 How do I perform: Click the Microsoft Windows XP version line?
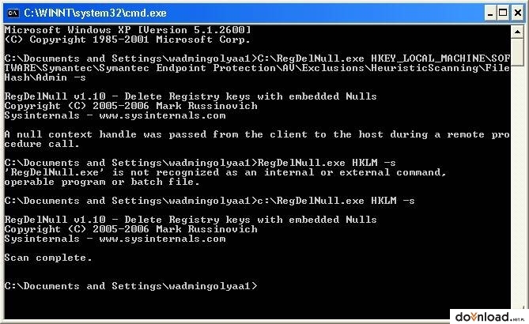[127, 30]
